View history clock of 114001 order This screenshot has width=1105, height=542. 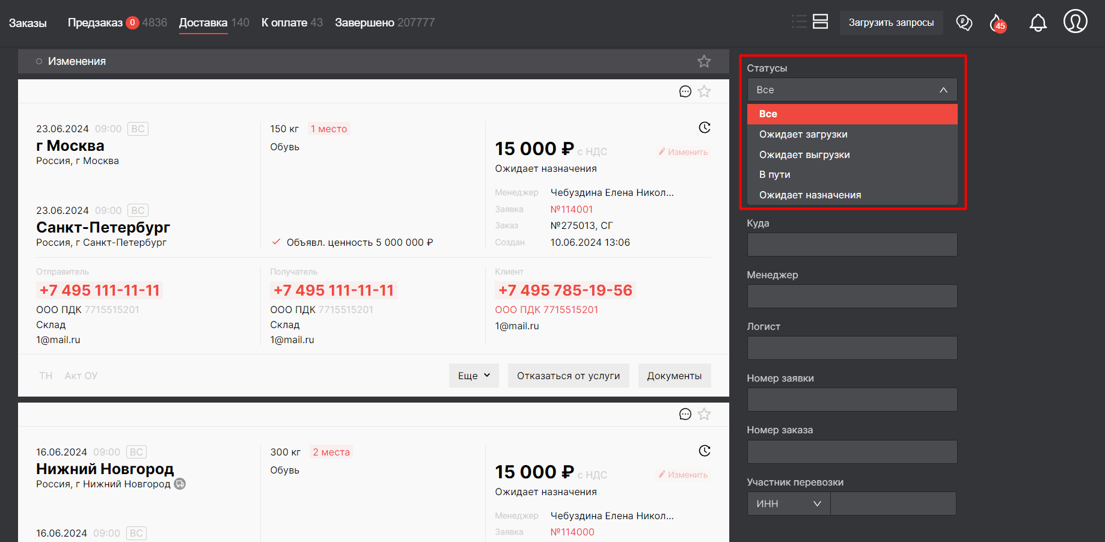point(705,127)
